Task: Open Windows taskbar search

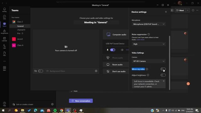Action: click(x=9, y=110)
